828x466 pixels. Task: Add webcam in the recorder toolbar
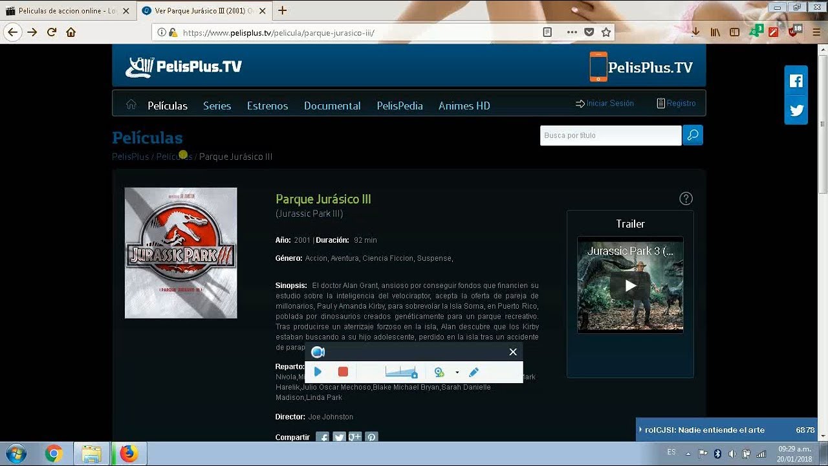point(439,372)
